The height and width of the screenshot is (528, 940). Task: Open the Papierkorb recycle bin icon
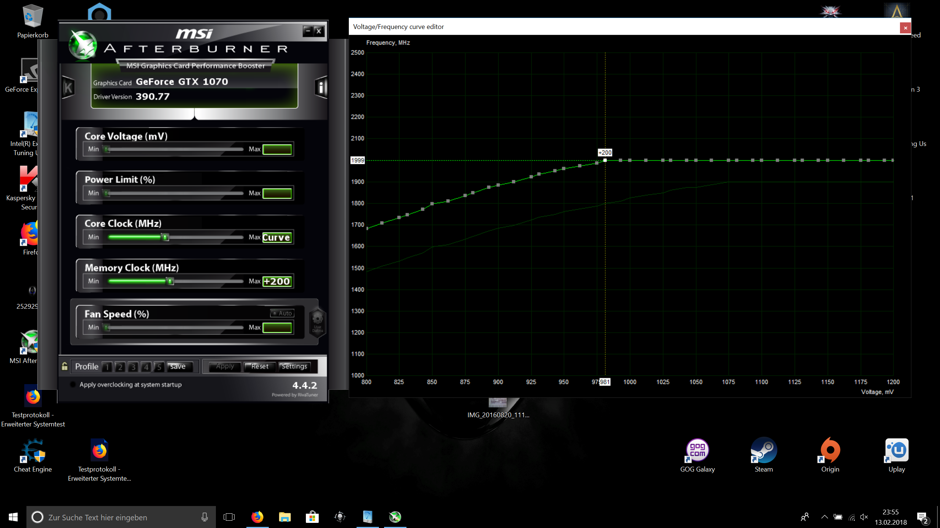[33, 21]
